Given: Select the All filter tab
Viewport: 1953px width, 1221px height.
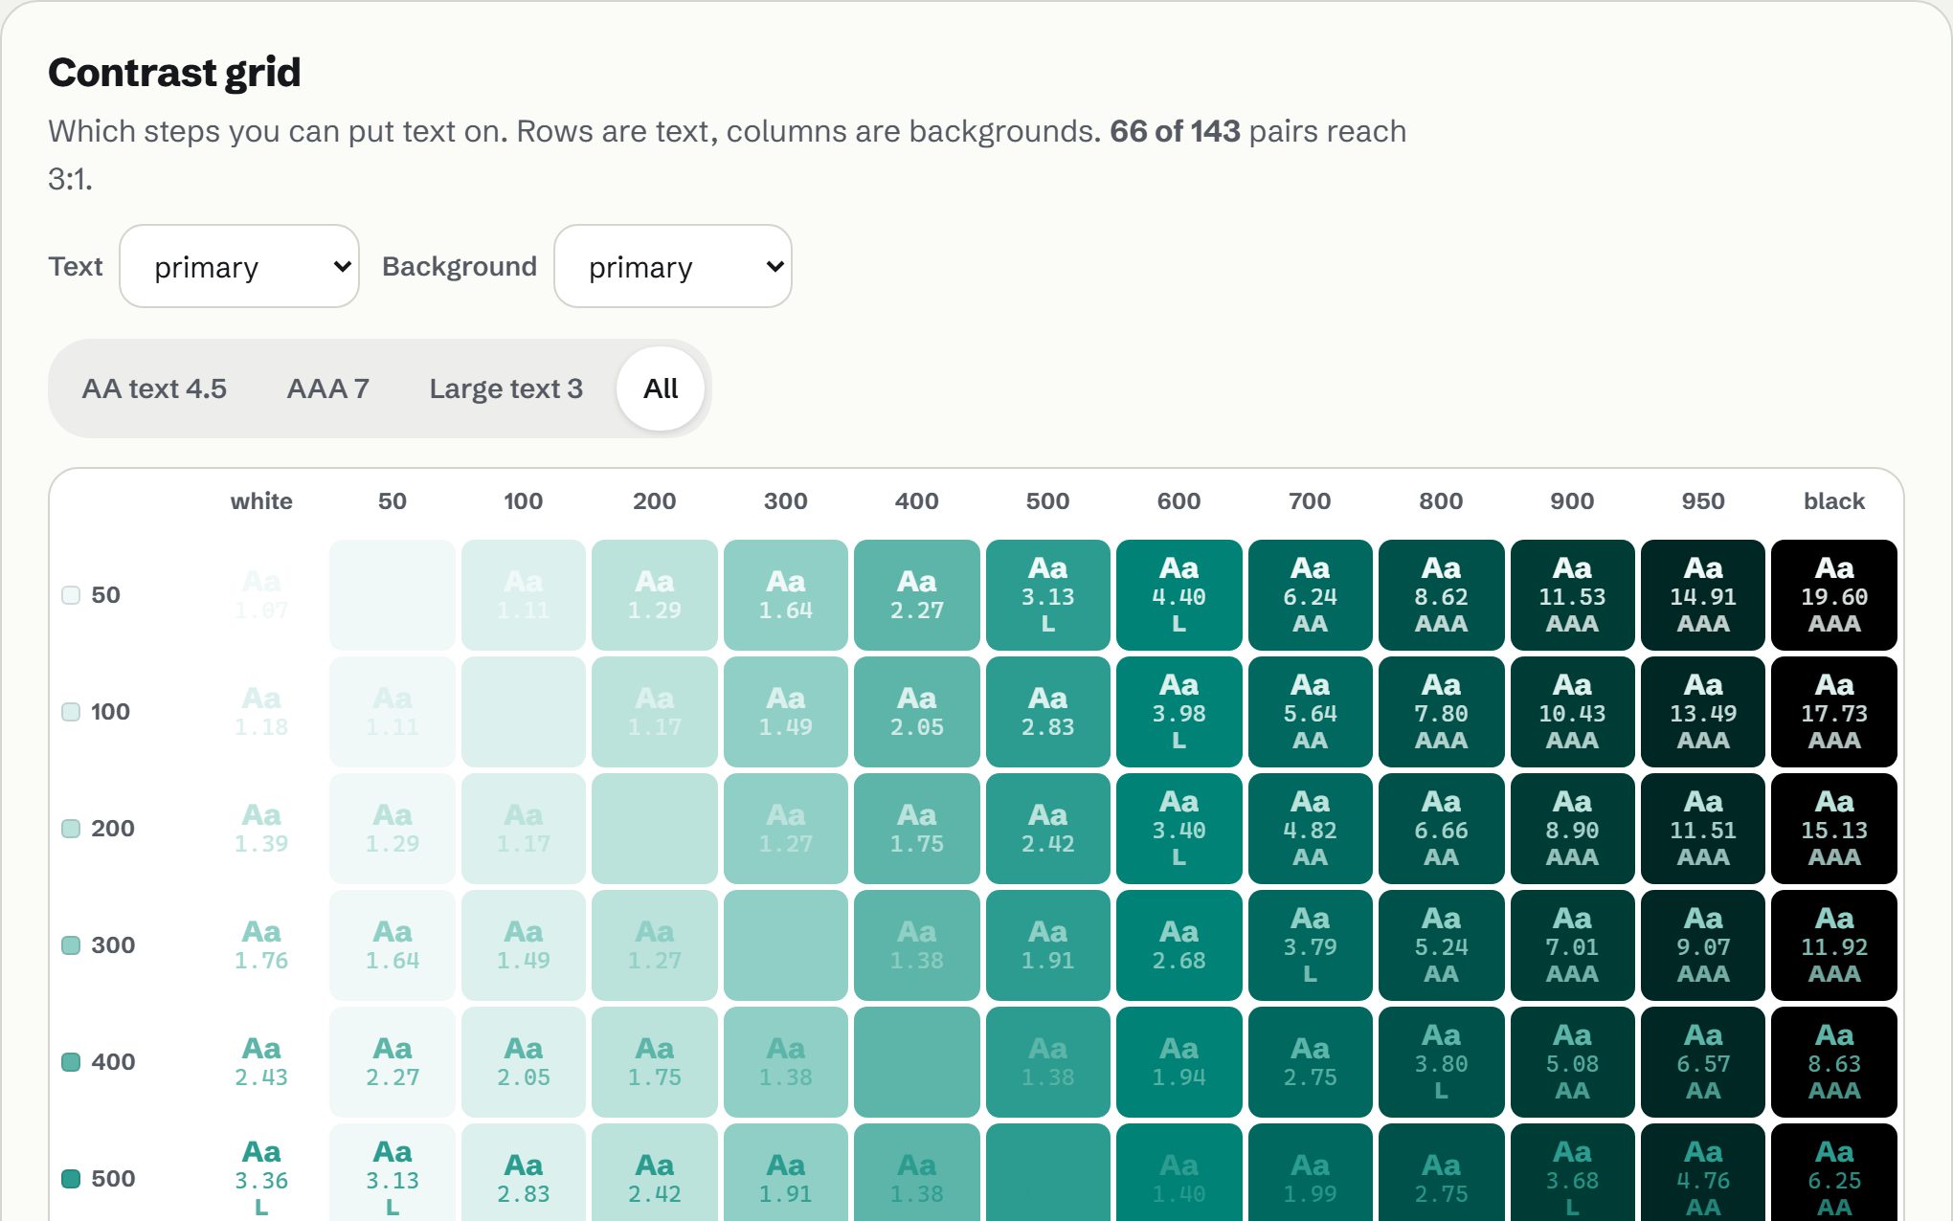Looking at the screenshot, I should click(661, 388).
